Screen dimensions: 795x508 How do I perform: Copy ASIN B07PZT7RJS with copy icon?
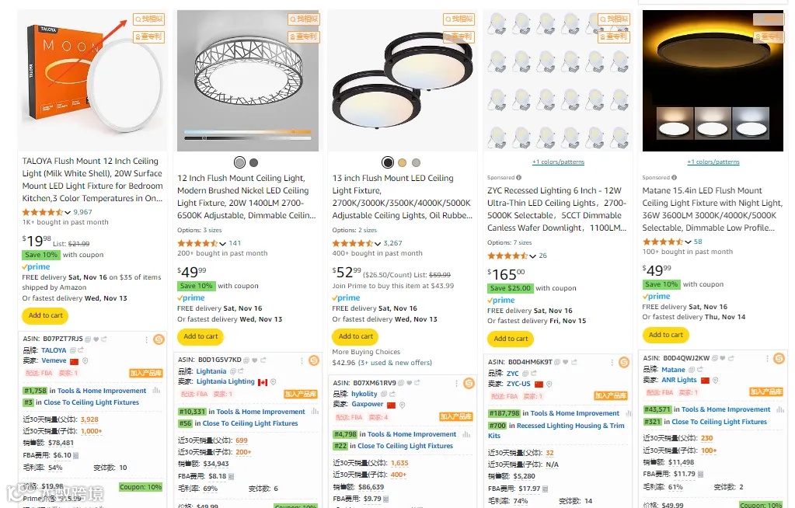coord(88,339)
